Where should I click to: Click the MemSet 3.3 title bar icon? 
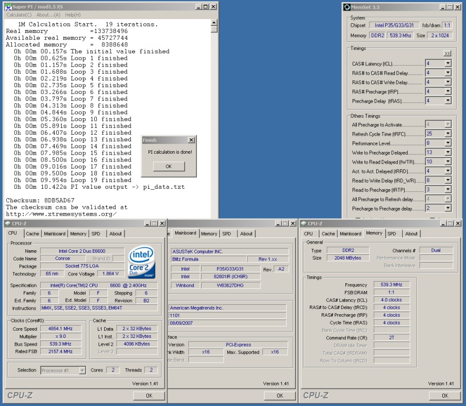click(347, 7)
